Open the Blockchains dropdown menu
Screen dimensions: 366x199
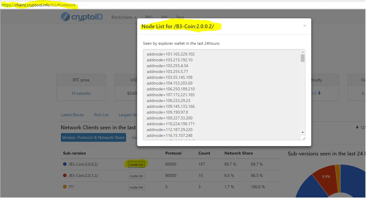(124, 17)
